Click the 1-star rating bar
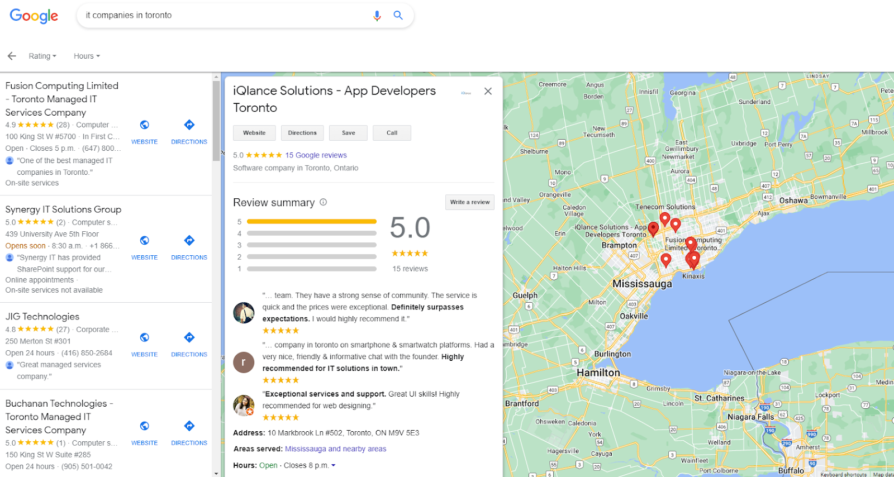This screenshot has height=477, width=894. 312,269
